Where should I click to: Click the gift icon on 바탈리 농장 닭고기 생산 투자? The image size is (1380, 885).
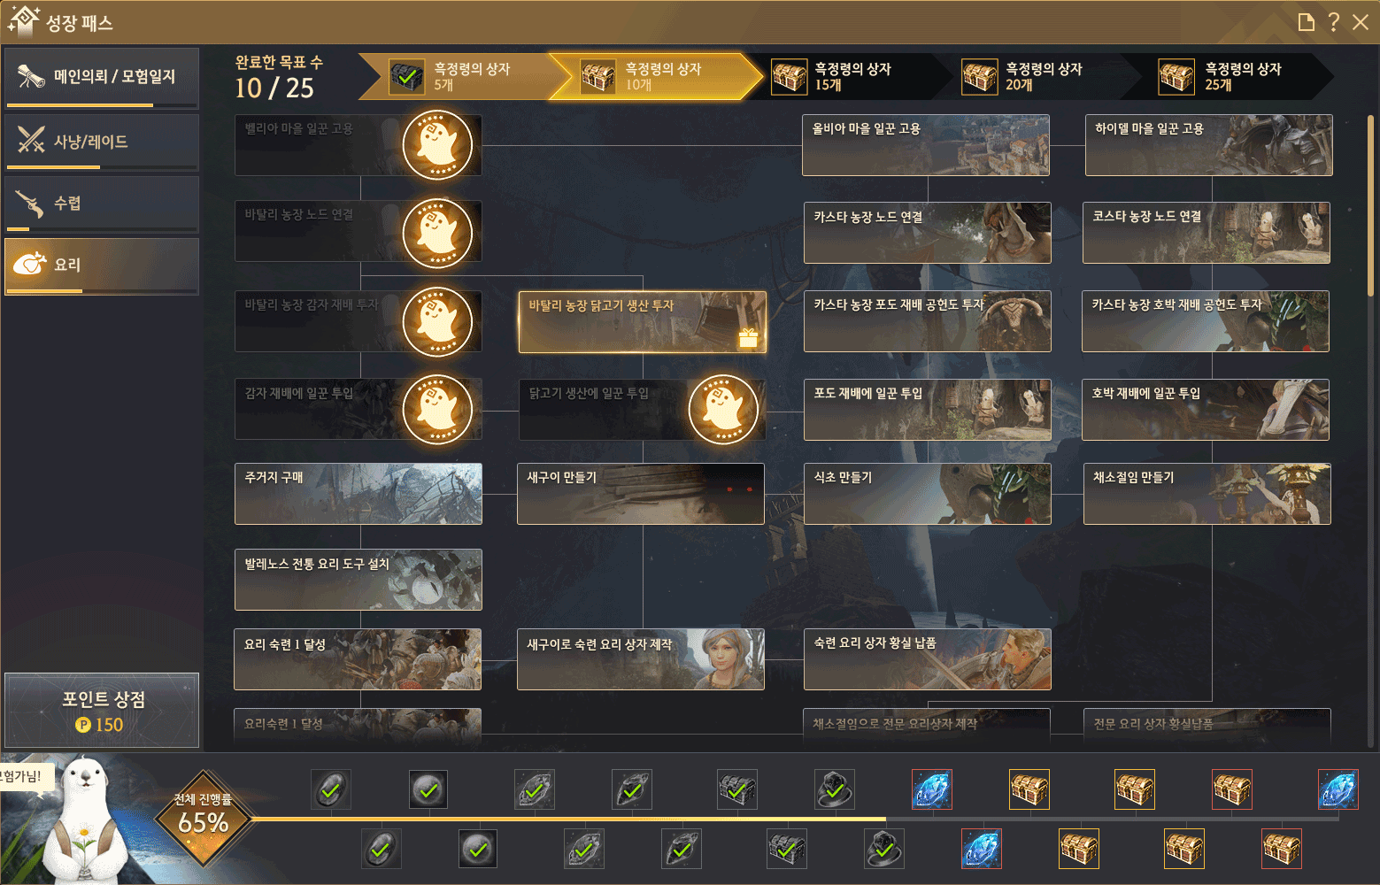(748, 337)
